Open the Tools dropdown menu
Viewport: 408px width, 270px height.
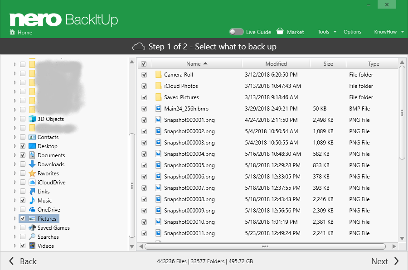pyautogui.click(x=327, y=32)
